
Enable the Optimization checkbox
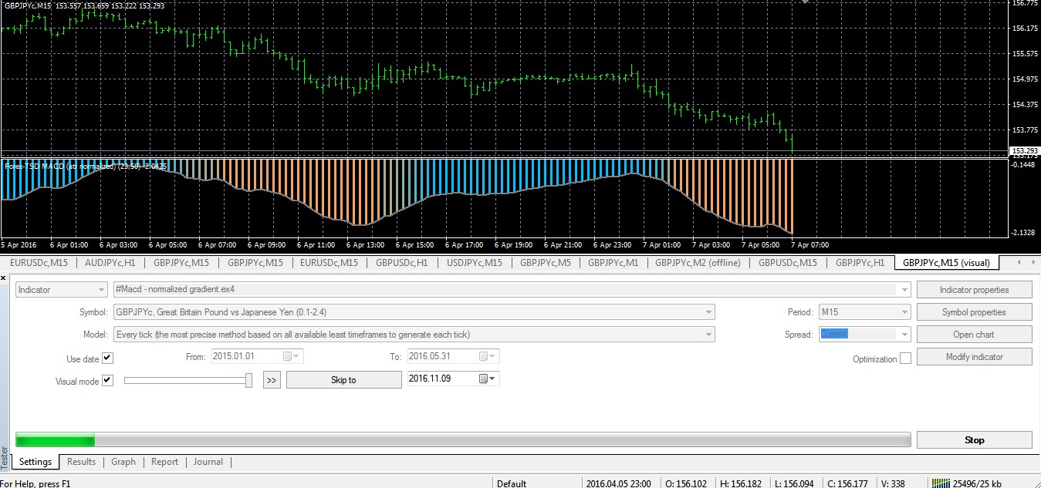[x=905, y=358]
